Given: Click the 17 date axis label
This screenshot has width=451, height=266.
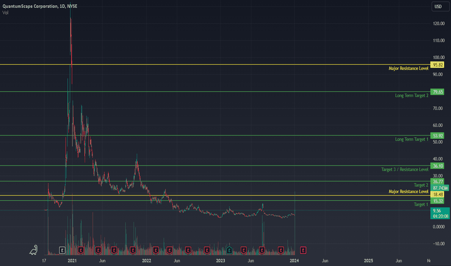Looking at the screenshot, I should (x=44, y=261).
